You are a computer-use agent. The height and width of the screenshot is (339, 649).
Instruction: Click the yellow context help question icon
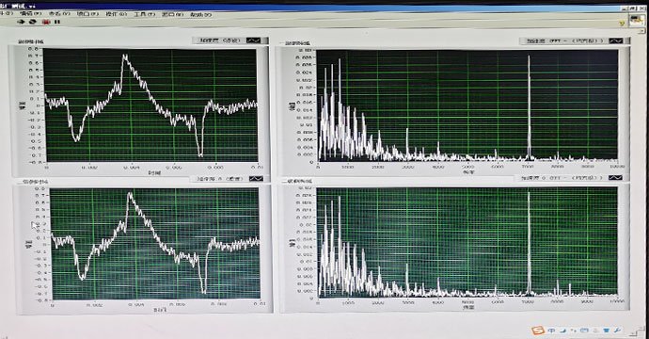(622, 24)
